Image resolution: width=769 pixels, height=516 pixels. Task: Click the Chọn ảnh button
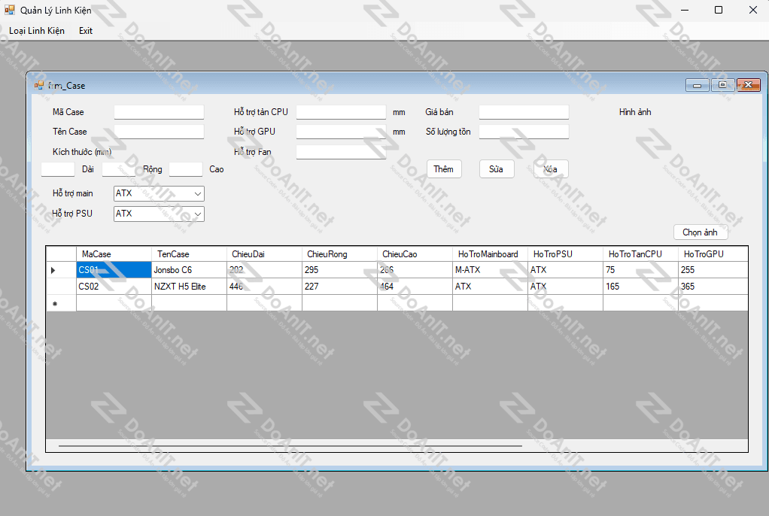coord(701,232)
